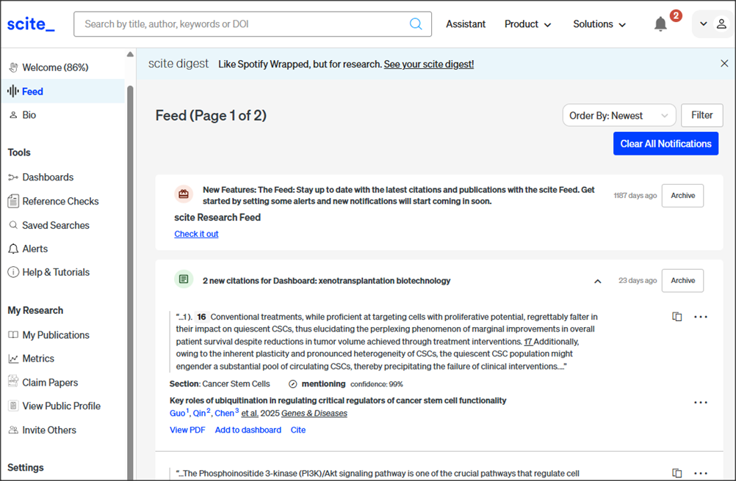Click the search magnifier icon

[416, 24]
